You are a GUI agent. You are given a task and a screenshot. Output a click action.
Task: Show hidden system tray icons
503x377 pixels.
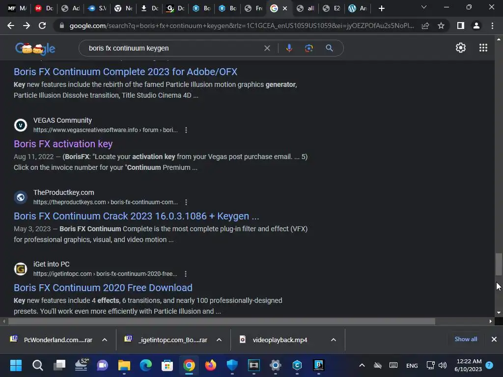(x=362, y=365)
